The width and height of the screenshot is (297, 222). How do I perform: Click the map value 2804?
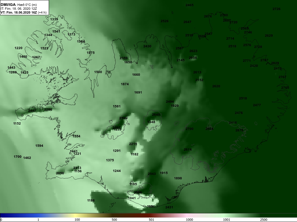click(x=209, y=129)
